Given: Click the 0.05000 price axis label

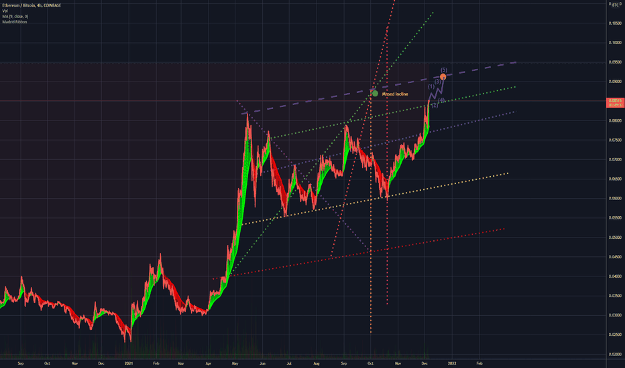Looking at the screenshot, I should pyautogui.click(x=615, y=238).
